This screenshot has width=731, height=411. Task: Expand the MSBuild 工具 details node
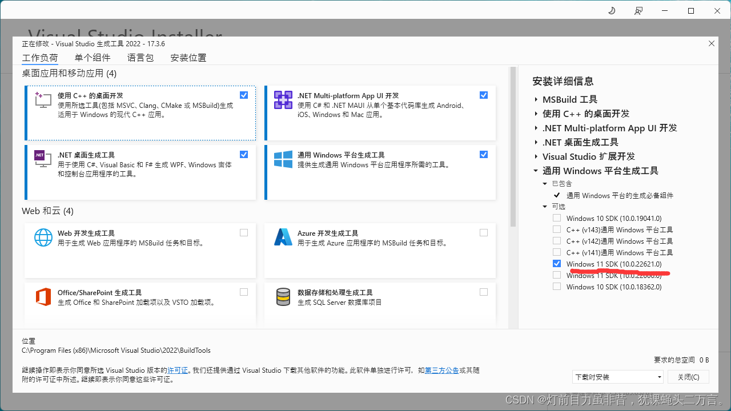536,99
